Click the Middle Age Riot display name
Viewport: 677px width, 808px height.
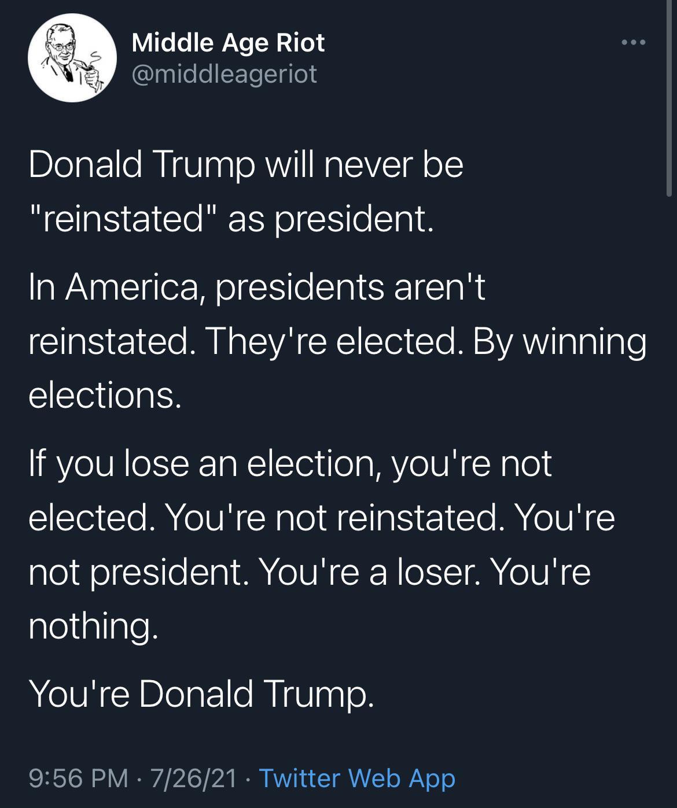(x=228, y=43)
